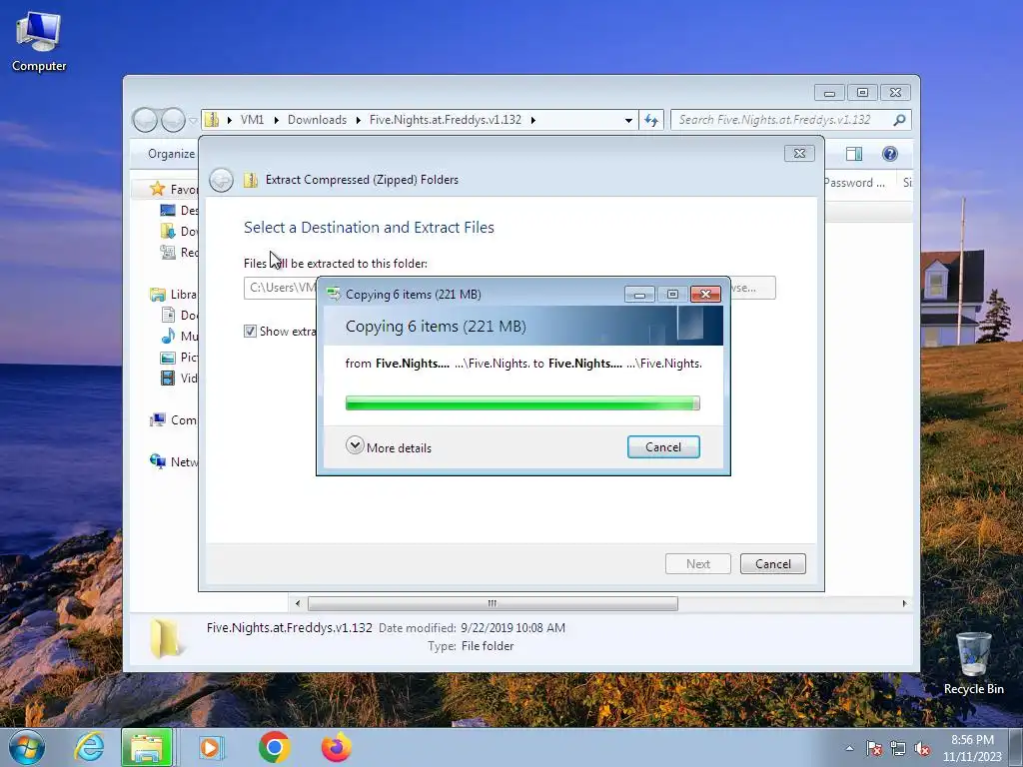Click the extraction destination path field
The width and height of the screenshot is (1023, 767).
click(x=281, y=288)
